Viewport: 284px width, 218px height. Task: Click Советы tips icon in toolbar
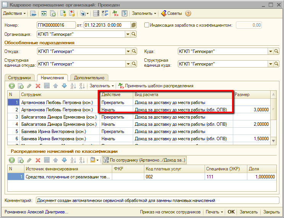[x=164, y=13]
